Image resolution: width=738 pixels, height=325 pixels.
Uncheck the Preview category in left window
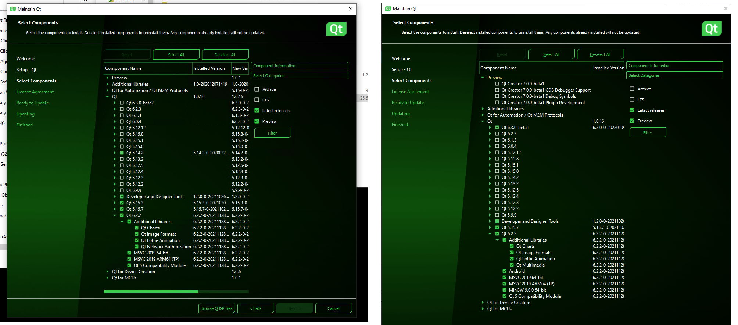click(x=257, y=121)
